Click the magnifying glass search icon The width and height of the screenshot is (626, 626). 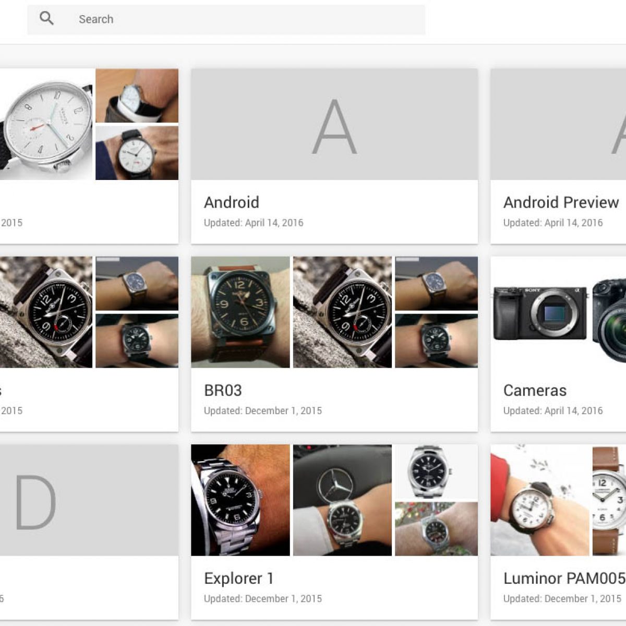pyautogui.click(x=46, y=19)
